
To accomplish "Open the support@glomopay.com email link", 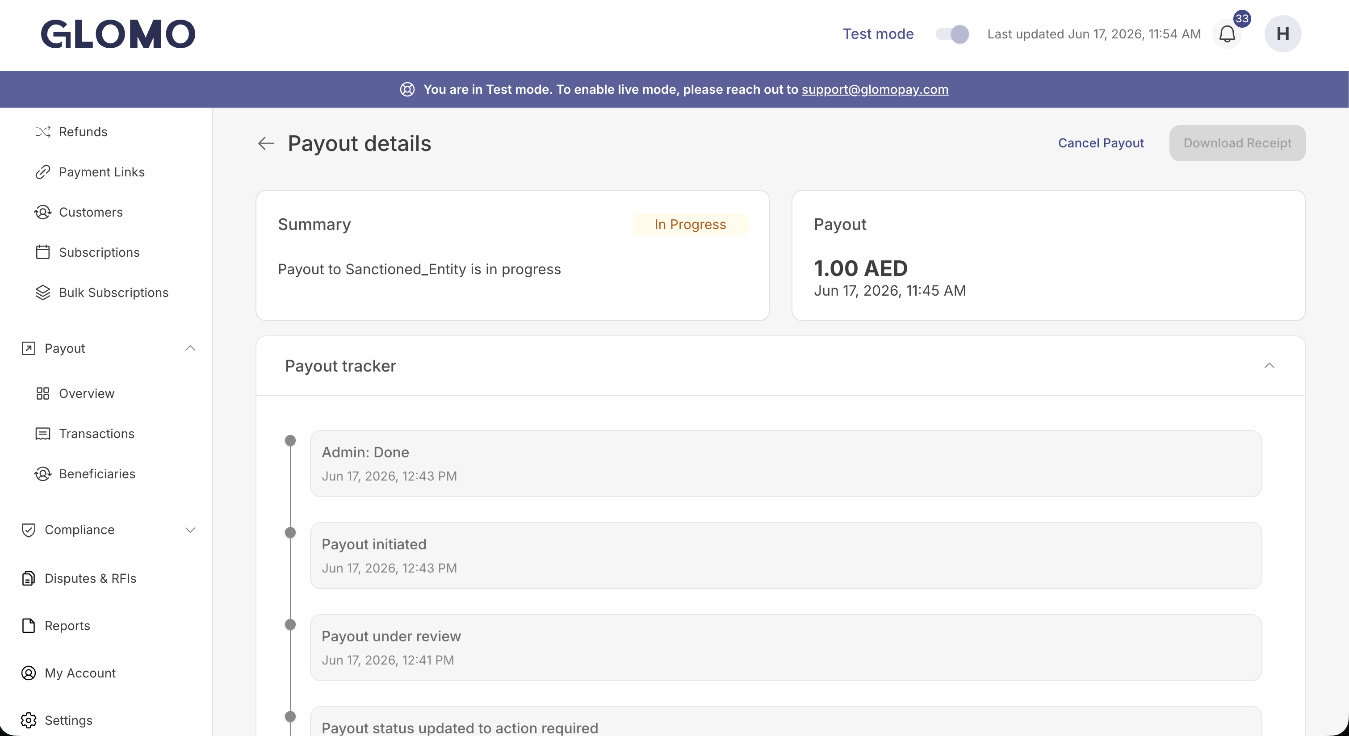I will coord(875,89).
